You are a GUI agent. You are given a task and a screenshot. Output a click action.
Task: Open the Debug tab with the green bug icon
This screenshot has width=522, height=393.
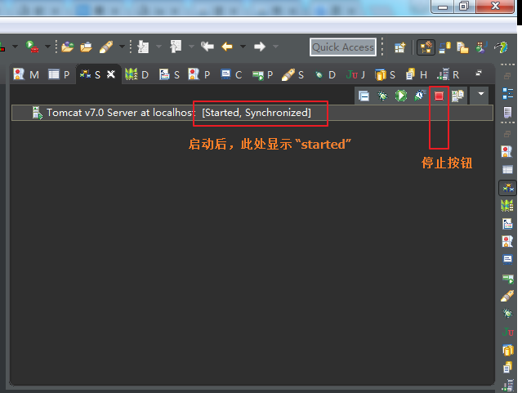coord(325,74)
